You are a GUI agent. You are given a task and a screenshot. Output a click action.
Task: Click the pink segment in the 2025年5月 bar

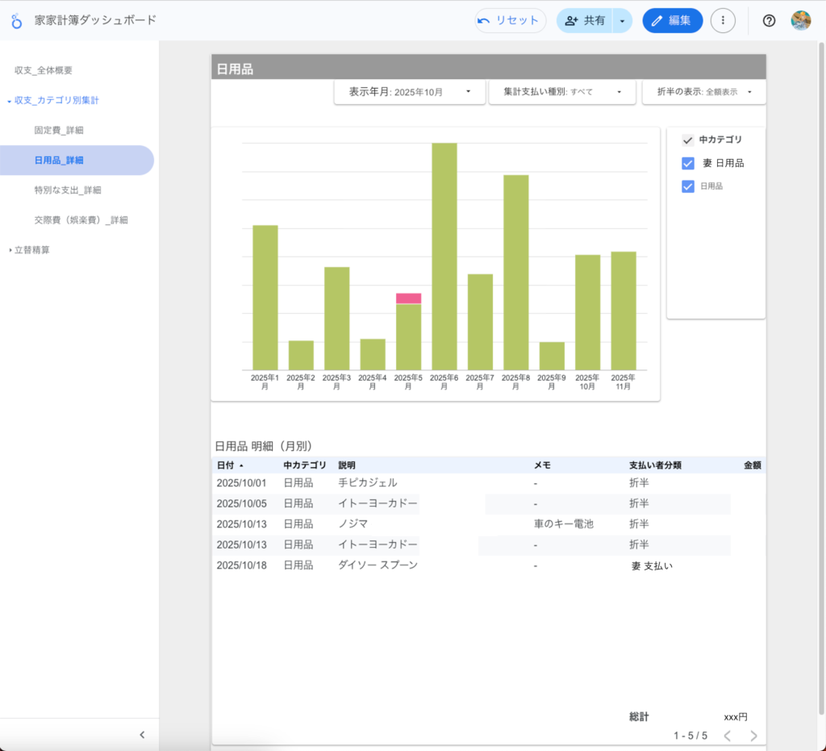(x=408, y=298)
